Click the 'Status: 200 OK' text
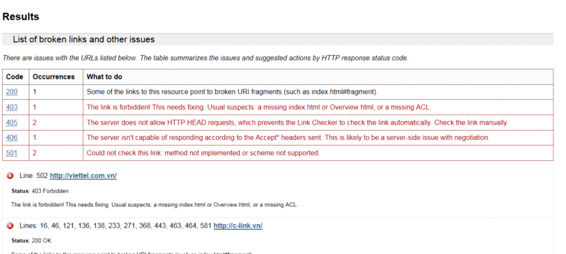This screenshot has width=566, height=254. pos(31,240)
